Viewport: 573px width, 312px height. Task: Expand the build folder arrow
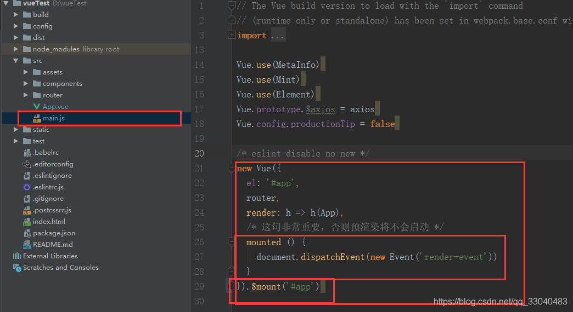tap(16, 15)
